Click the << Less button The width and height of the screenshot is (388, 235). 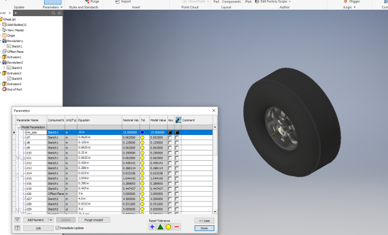[x=204, y=220]
